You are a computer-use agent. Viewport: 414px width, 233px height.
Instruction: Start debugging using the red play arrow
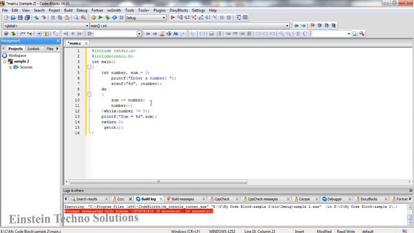coord(173,17)
